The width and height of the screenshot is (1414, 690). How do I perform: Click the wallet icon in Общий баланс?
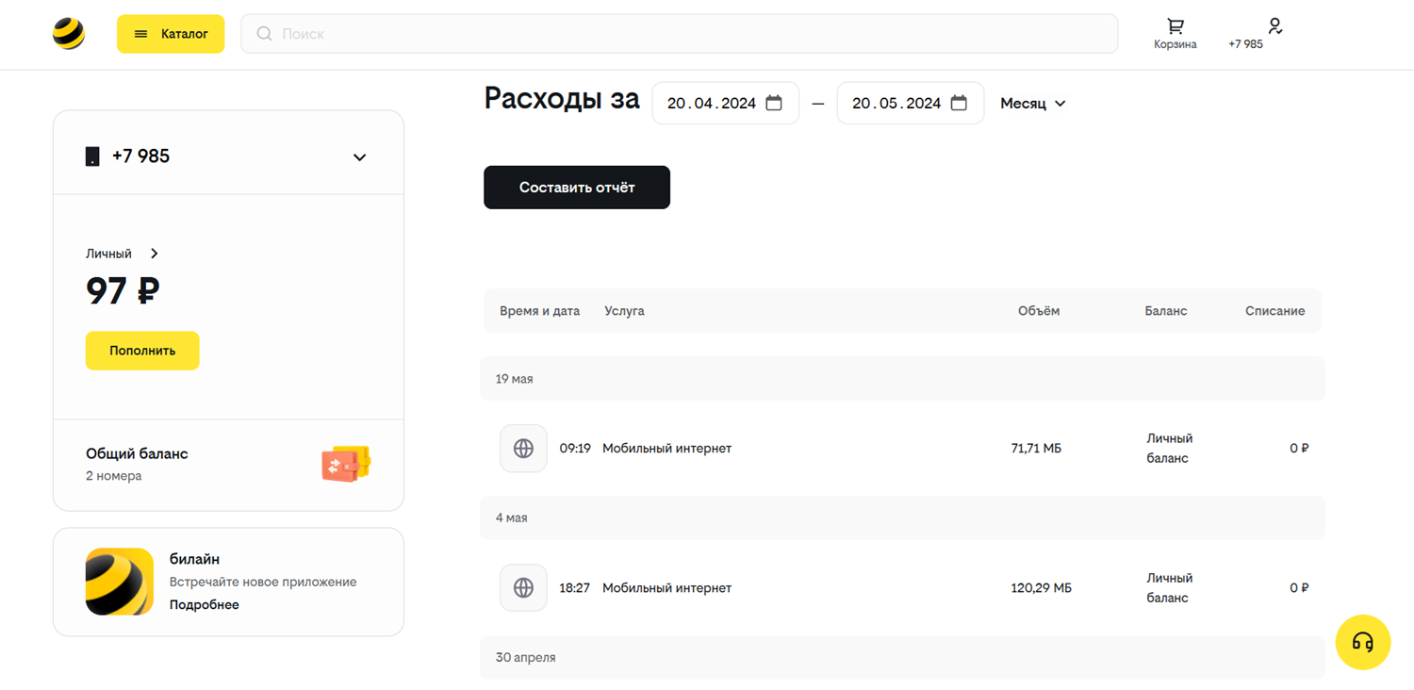[x=346, y=464]
